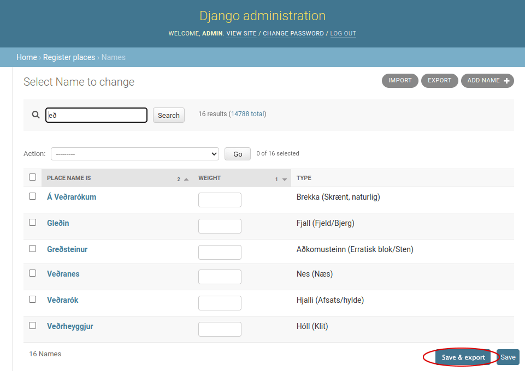Click the Django administration title
525x371 pixels.
tap(262, 16)
